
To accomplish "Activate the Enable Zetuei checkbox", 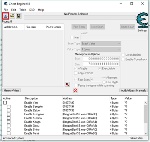I will [9, 110].
